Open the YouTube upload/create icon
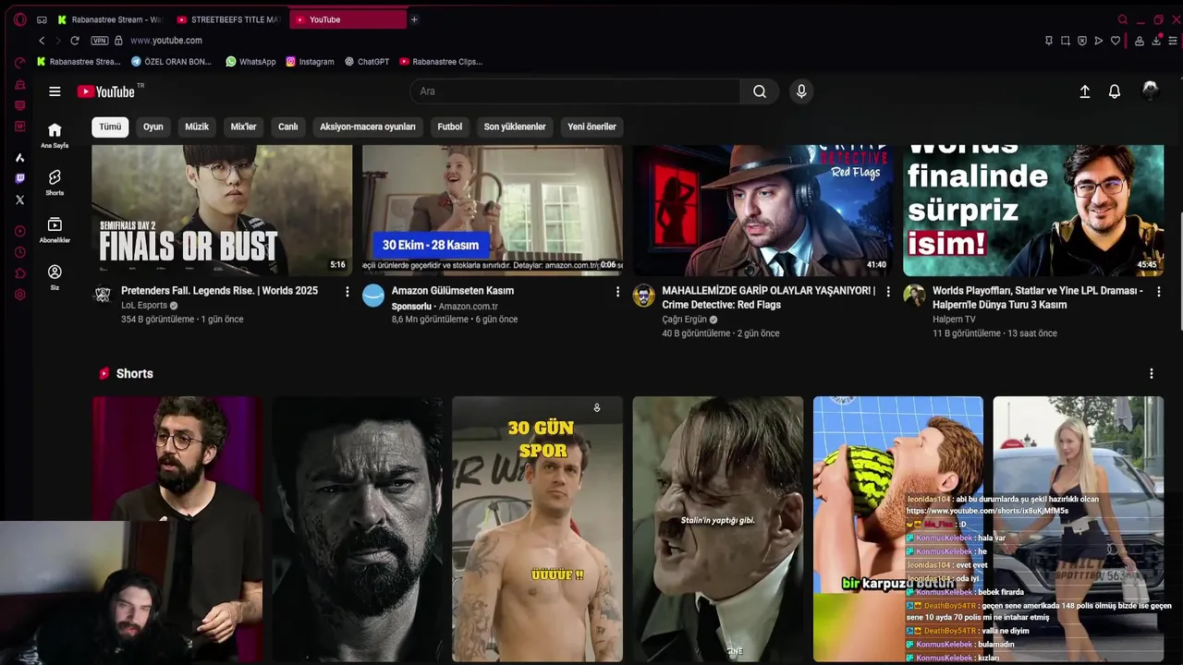Viewport: 1183px width, 665px height. (1085, 91)
